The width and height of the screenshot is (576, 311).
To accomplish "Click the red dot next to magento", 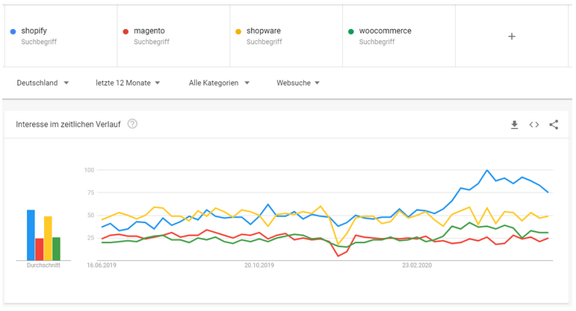I will [x=126, y=31].
